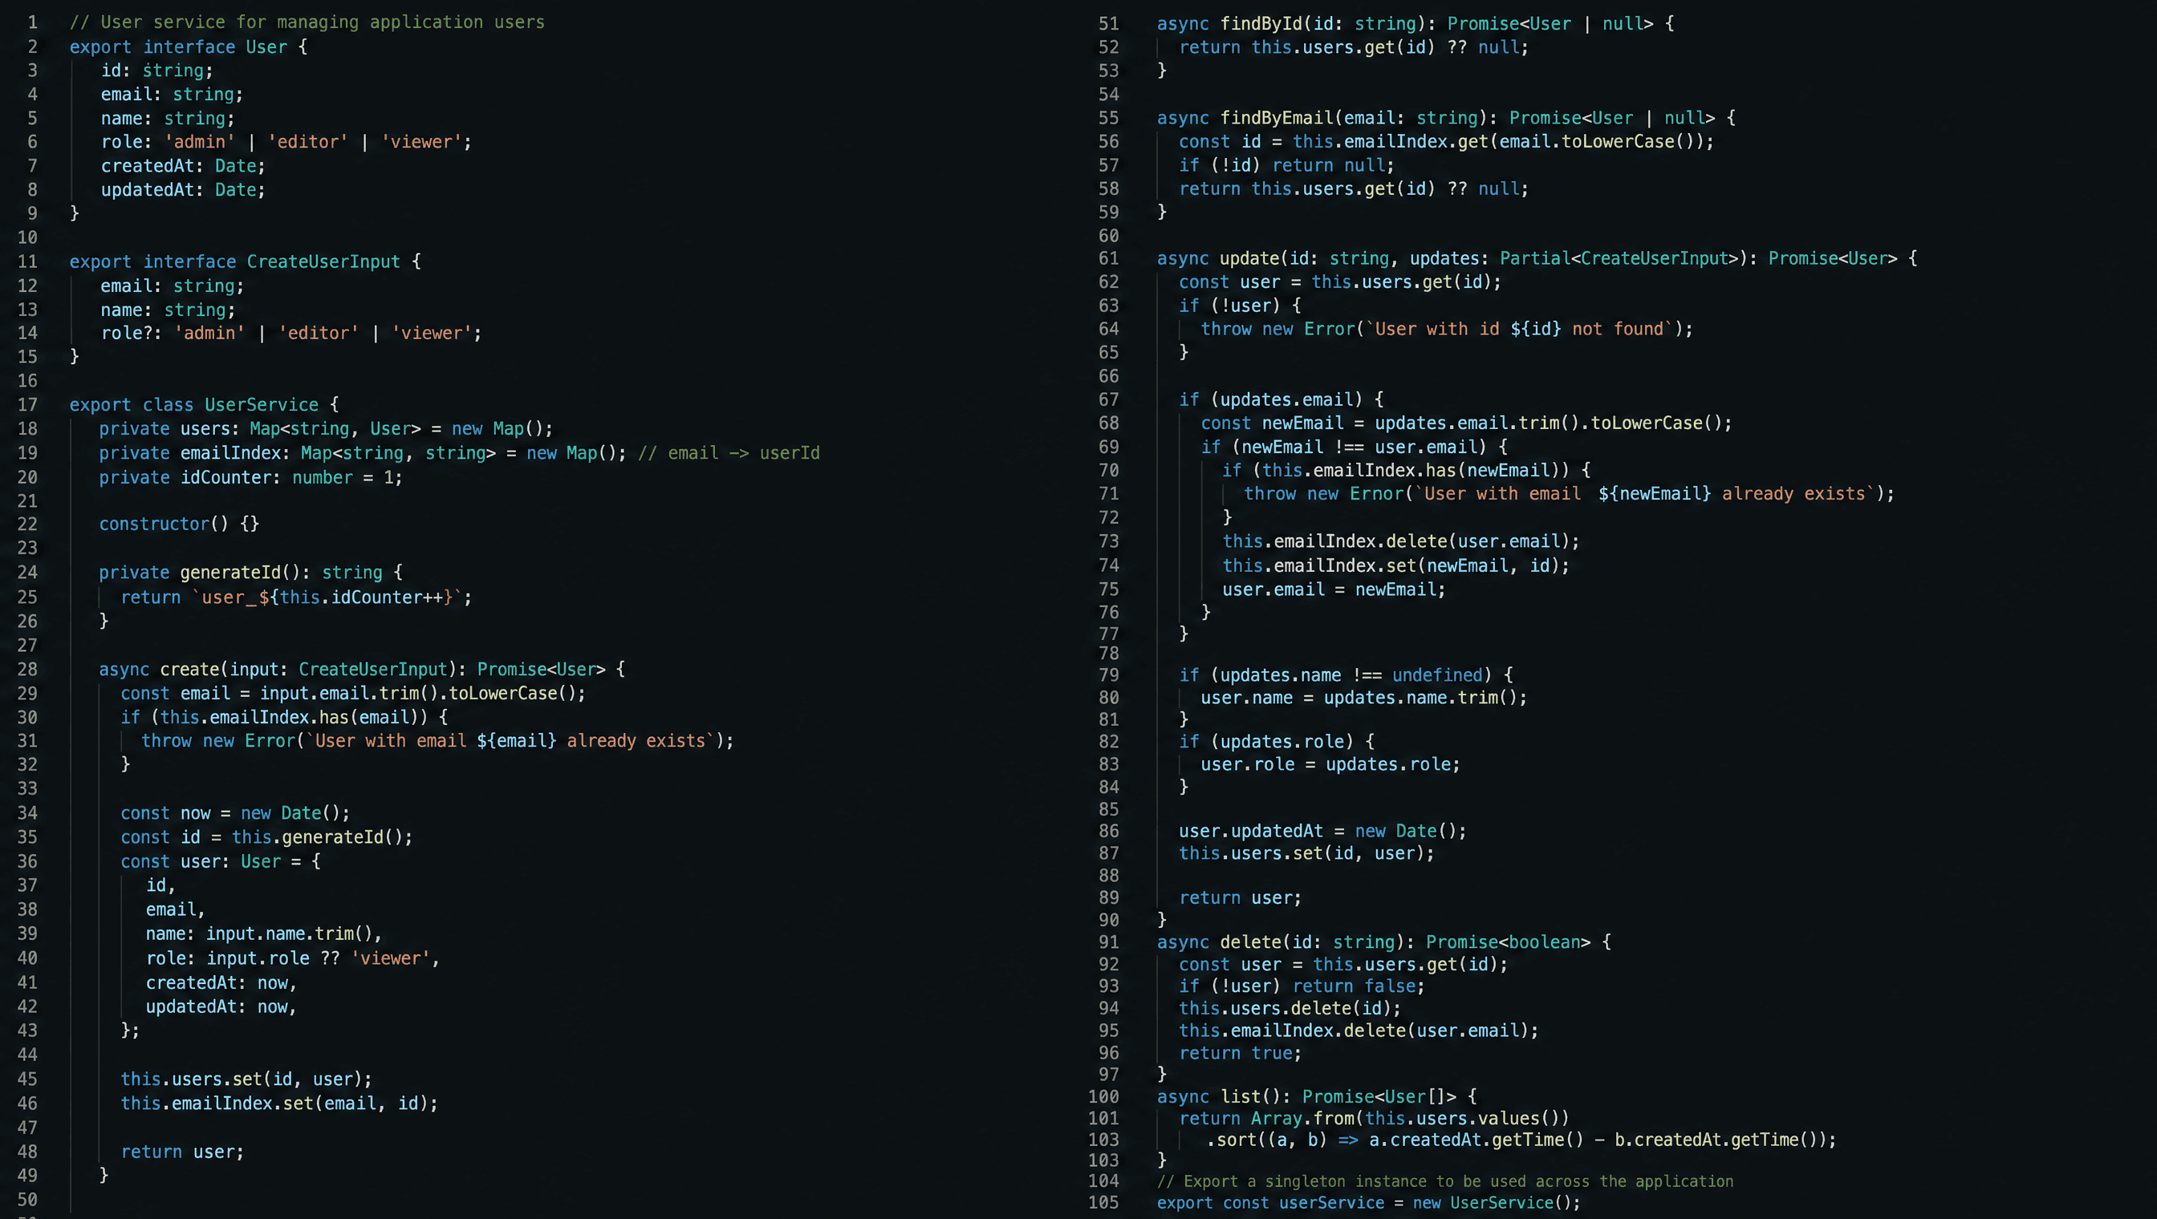Click "this.emailIndex.delete(user.email);" on line 73

[x=1400, y=541]
